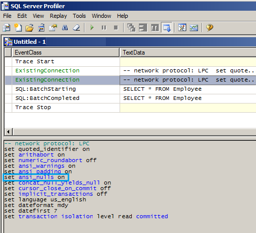This screenshot has height=233, width=256.
Task: Click the disabled vertical-bars toolbar icon
Action: tap(155, 28)
